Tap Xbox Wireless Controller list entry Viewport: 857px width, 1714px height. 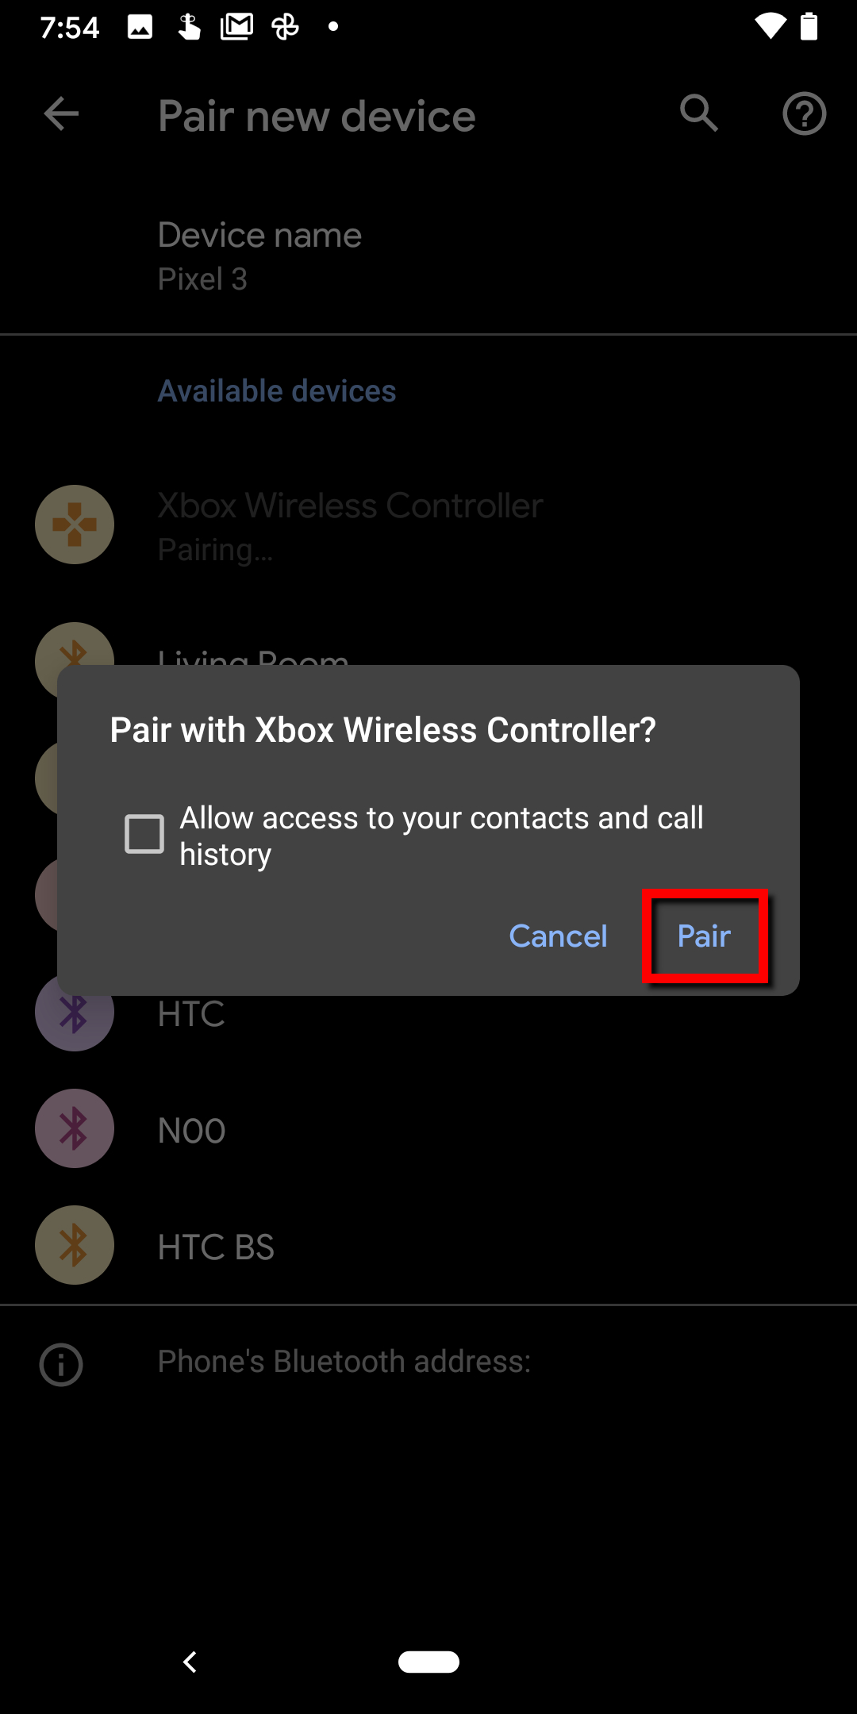coord(428,526)
